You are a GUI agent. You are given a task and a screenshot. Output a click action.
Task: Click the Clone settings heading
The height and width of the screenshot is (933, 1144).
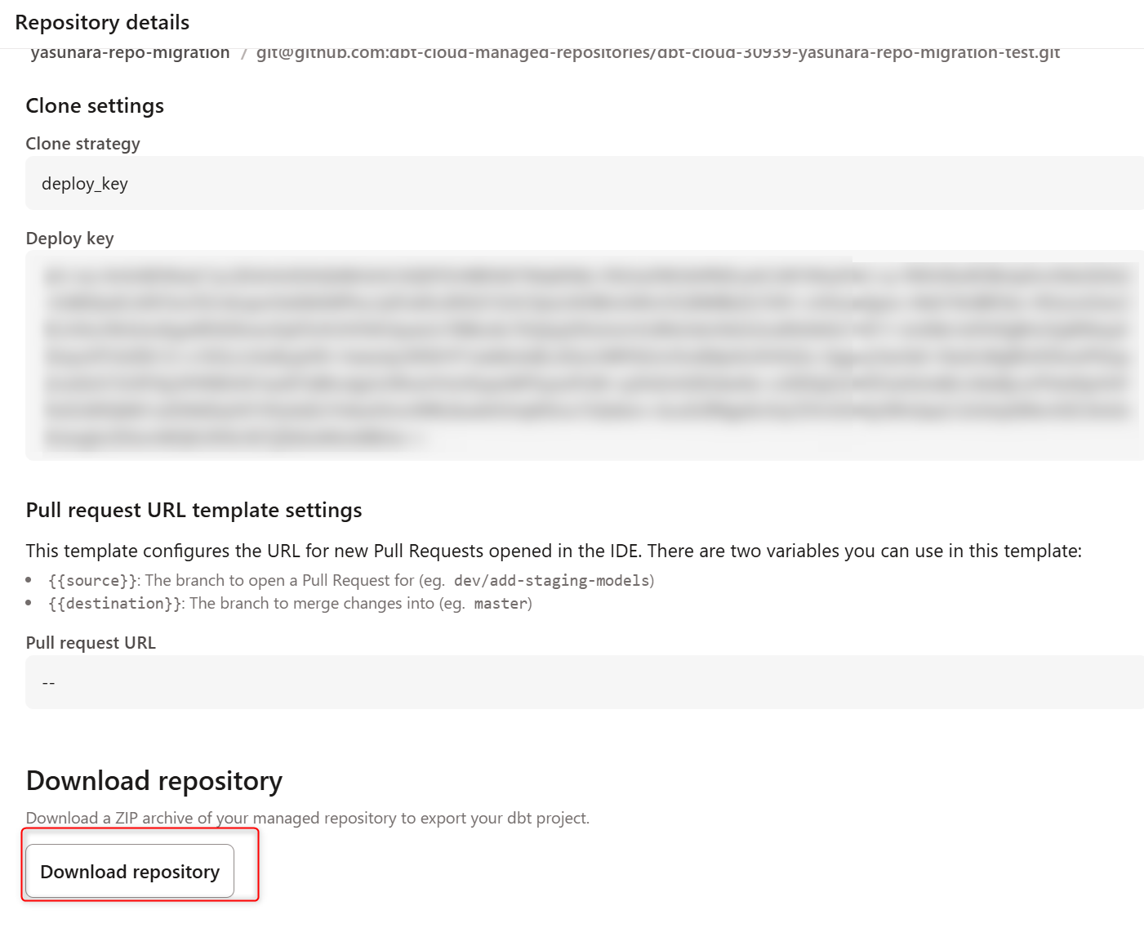tap(95, 105)
